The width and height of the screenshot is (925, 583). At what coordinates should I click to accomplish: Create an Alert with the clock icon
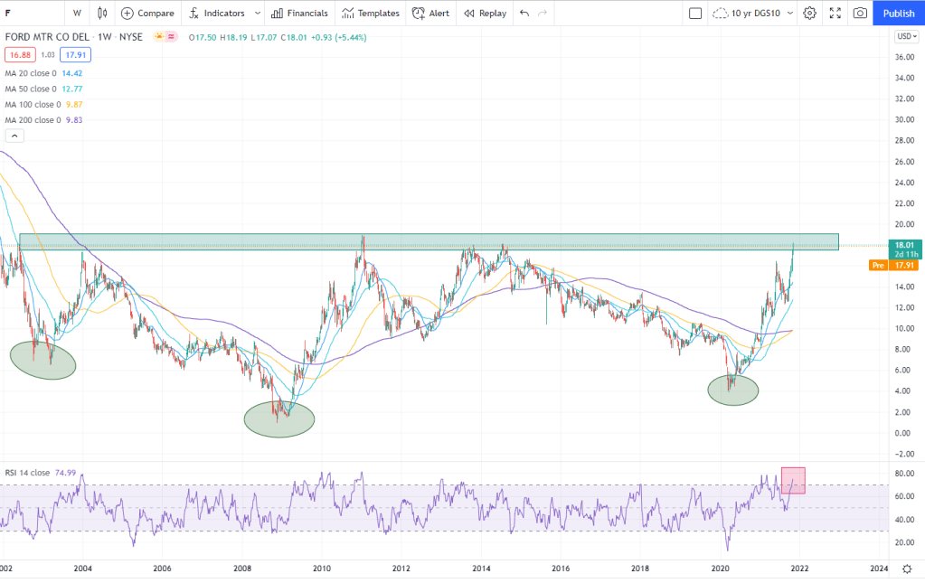pyautogui.click(x=430, y=14)
